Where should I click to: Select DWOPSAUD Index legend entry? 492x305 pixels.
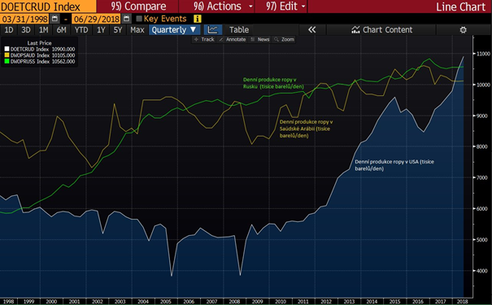coord(40,55)
